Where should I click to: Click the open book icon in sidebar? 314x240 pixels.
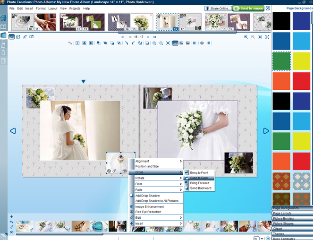pos(3,26)
